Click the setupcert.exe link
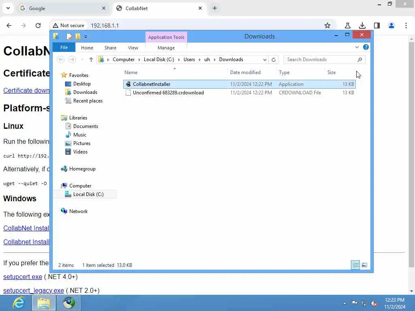 pos(23,277)
